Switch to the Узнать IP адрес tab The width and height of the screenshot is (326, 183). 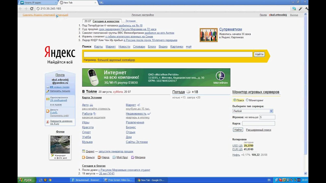pos(38,3)
